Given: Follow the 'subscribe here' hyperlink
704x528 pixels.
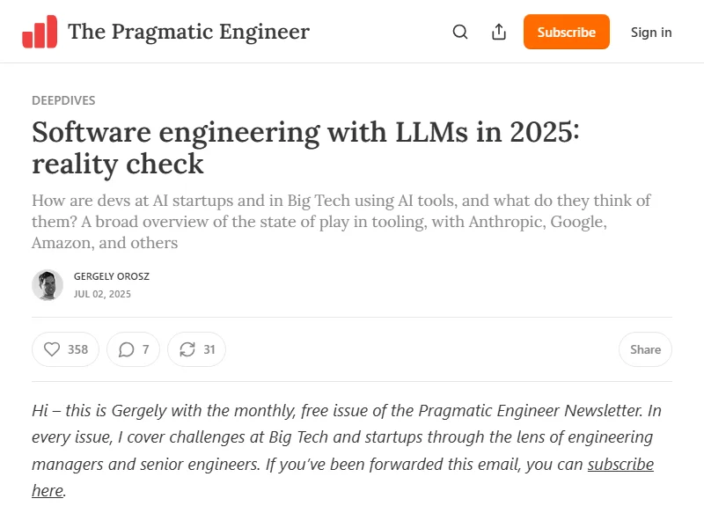Looking at the screenshot, I should point(620,464).
